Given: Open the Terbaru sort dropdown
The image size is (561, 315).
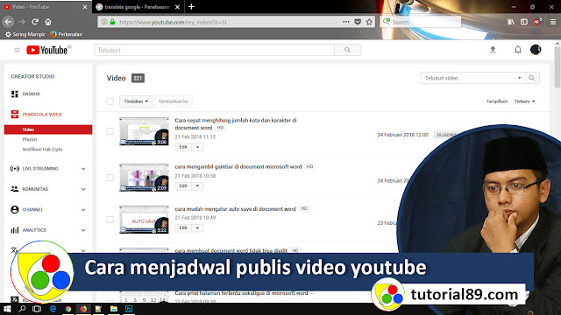Looking at the screenshot, I should pos(524,101).
